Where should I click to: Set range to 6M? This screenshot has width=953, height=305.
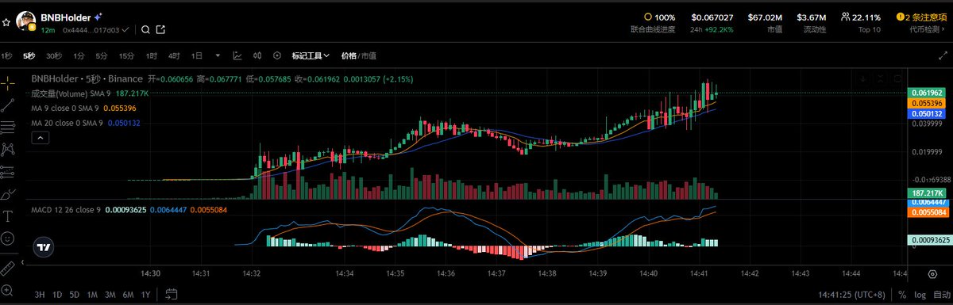coord(128,295)
